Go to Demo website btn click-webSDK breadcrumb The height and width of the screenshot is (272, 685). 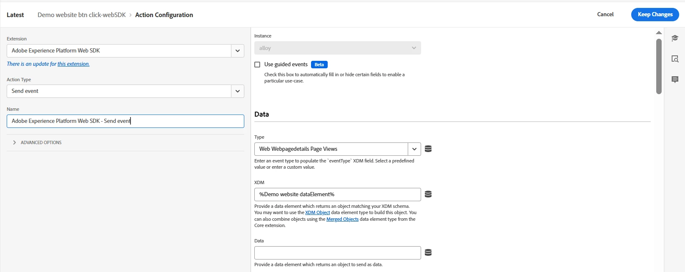82,15
